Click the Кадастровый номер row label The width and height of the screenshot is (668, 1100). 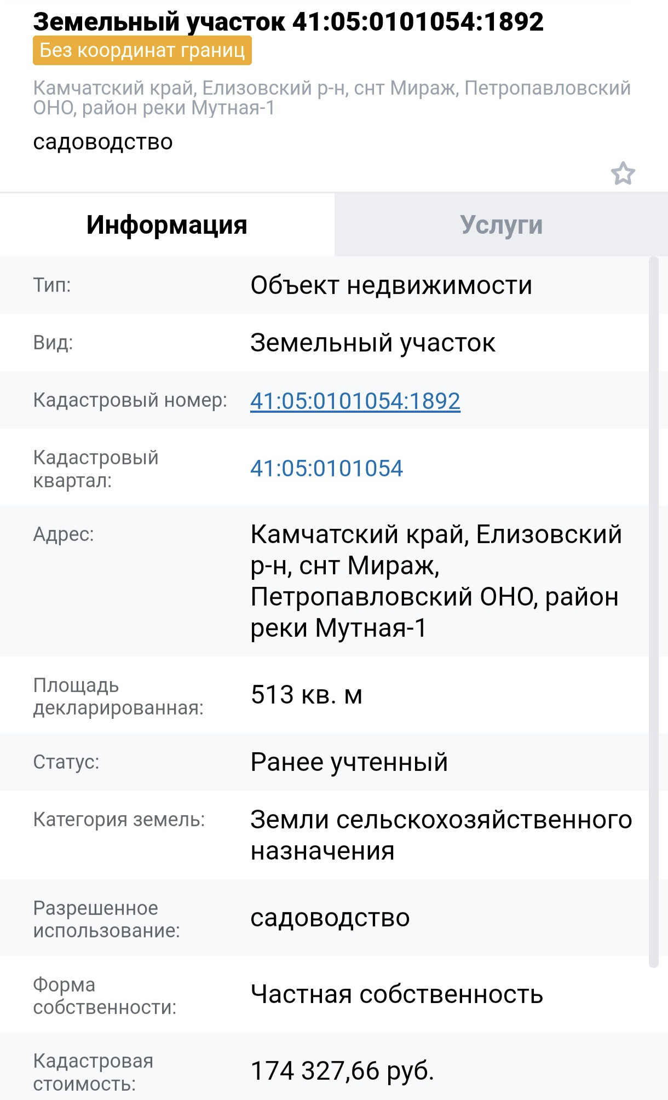(130, 400)
